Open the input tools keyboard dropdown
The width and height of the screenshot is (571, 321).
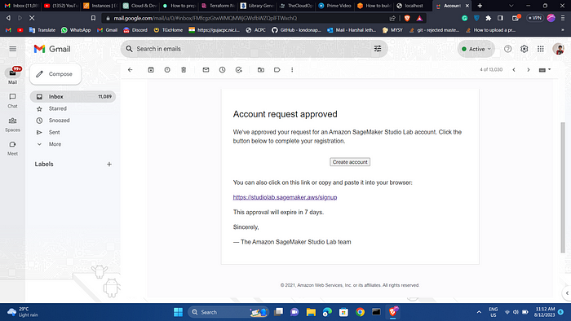pos(545,70)
